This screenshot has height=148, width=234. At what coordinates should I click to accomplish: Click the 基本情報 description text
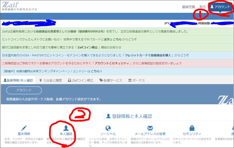[x=24, y=141]
